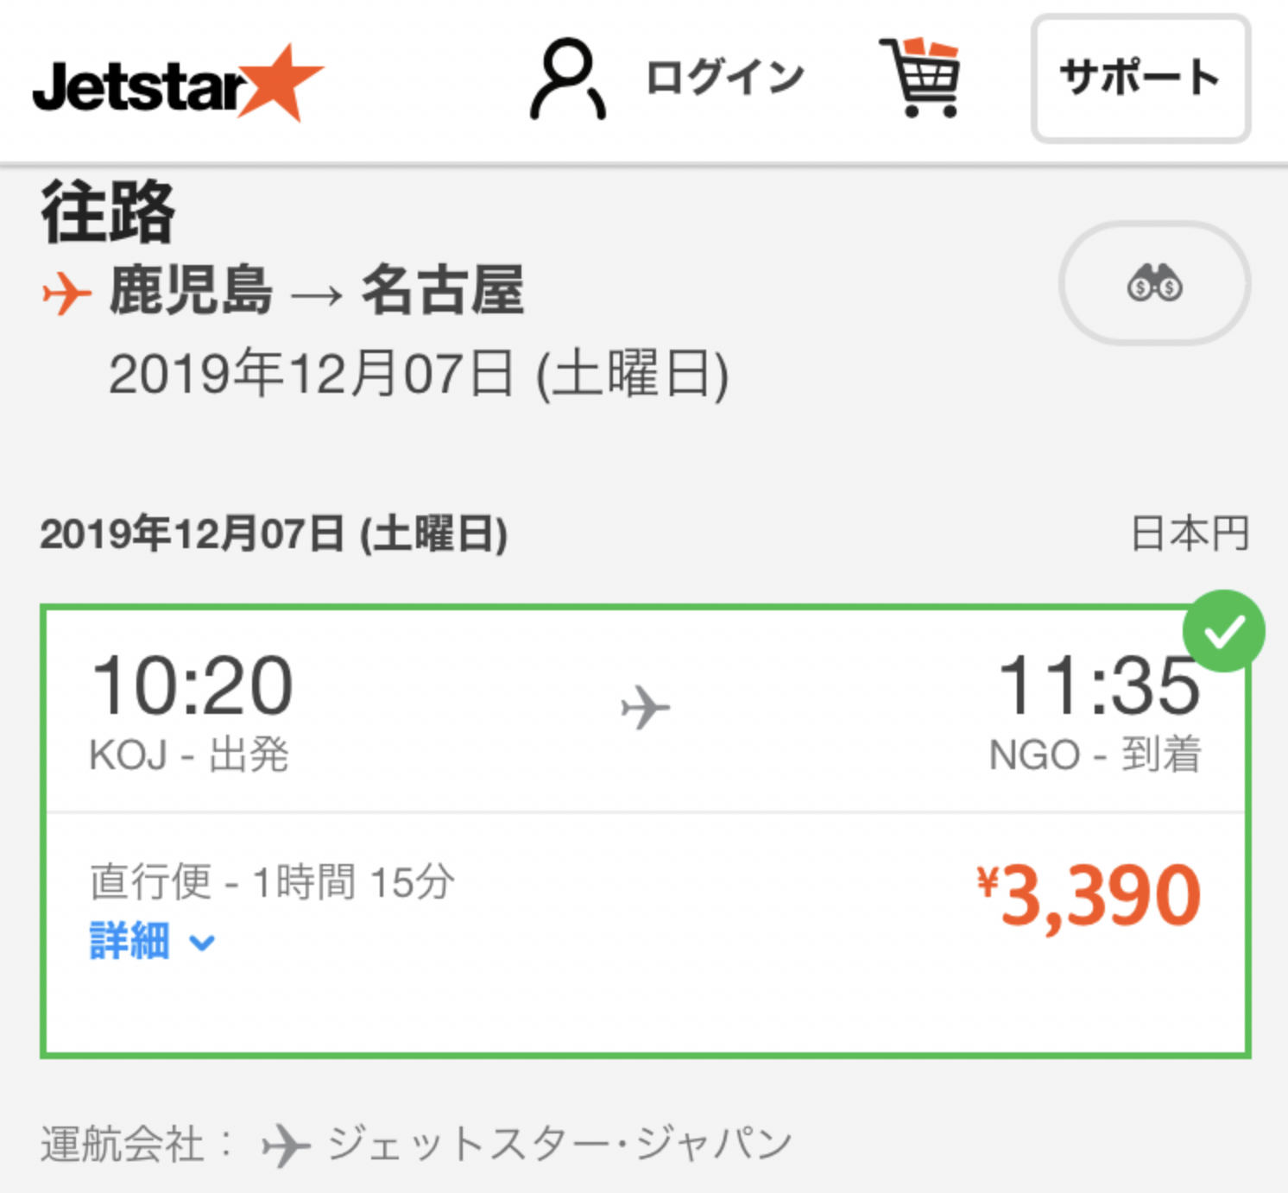1288x1193 pixels.
Task: Click airplane icon beside ジェットスター・ジャパン
Action: click(287, 1146)
